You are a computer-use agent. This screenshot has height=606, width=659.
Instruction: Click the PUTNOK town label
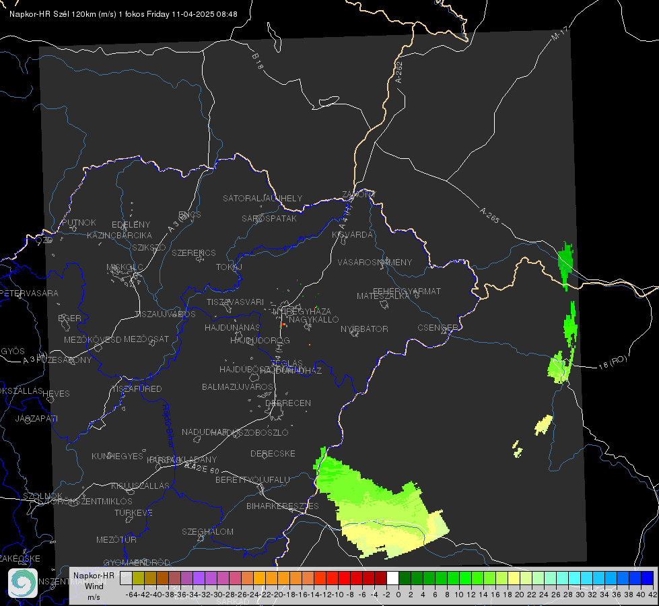79,222
